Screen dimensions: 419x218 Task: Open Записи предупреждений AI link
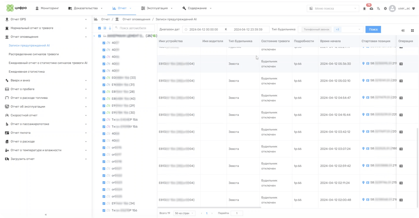point(29,45)
